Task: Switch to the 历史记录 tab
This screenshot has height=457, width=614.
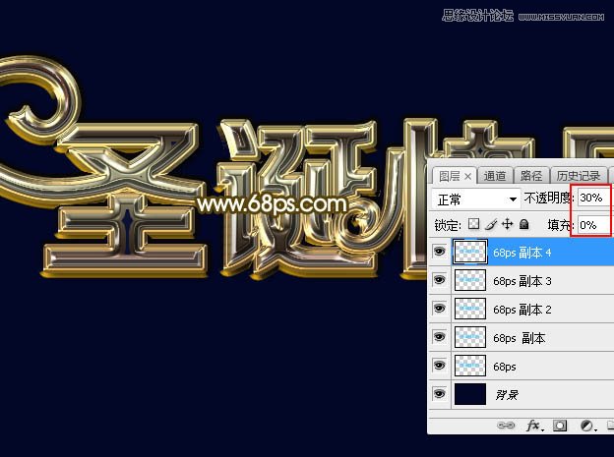Action: pos(579,176)
